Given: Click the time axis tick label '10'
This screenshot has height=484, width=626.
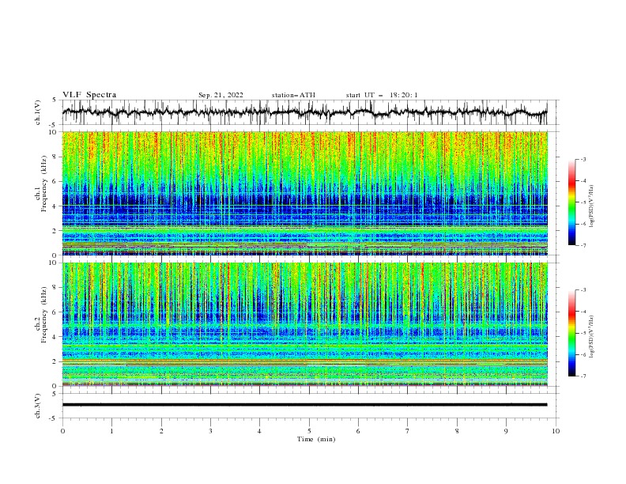Looking at the screenshot, I should point(556,431).
